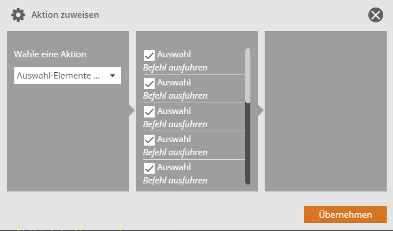Click the empty right-hand gray panel
Screen dimensions: 393x231
325,111
